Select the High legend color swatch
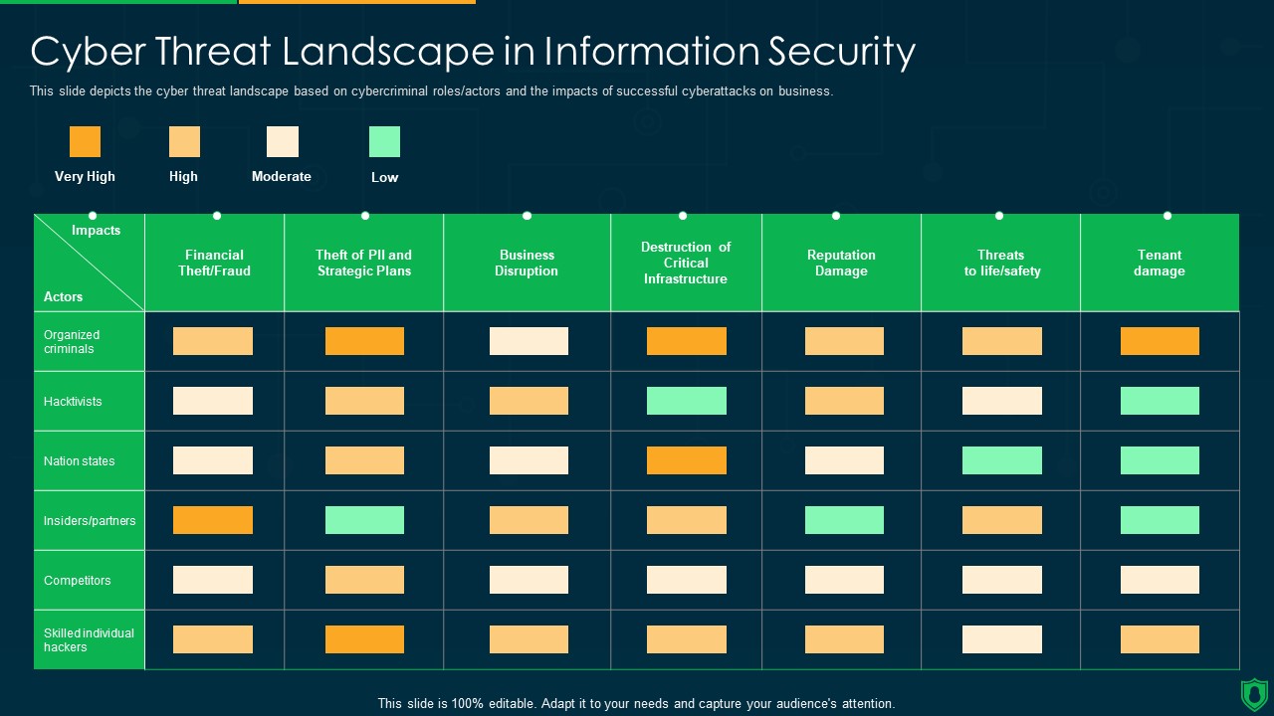The height and width of the screenshot is (716, 1274). (x=184, y=141)
